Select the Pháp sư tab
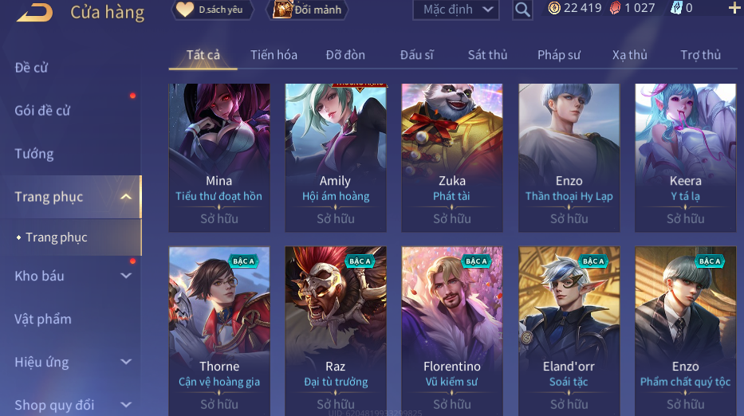 coord(559,55)
